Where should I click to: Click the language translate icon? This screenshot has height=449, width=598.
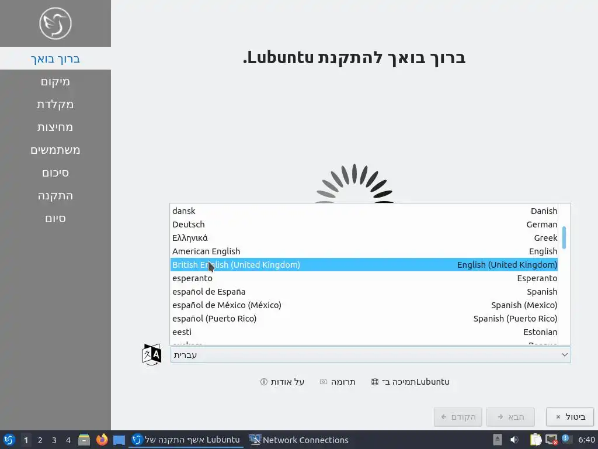click(x=151, y=355)
